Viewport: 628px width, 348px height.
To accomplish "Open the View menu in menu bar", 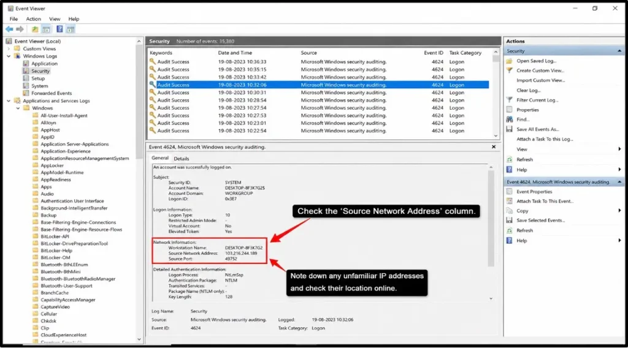I will pos(55,19).
